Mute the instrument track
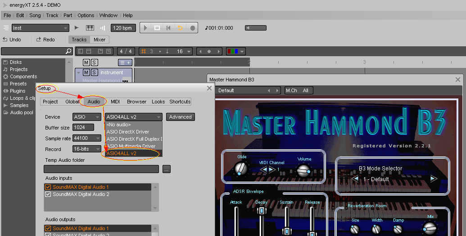The height and width of the screenshot is (236, 466). [86, 72]
